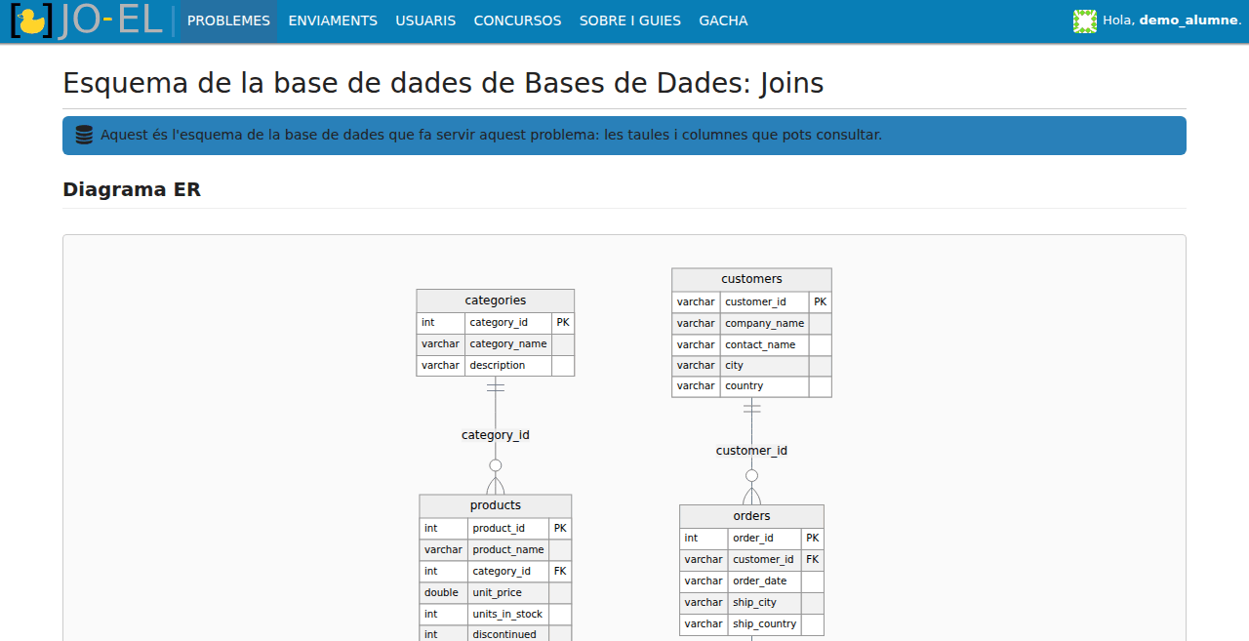Click category_id column in products table

point(508,572)
